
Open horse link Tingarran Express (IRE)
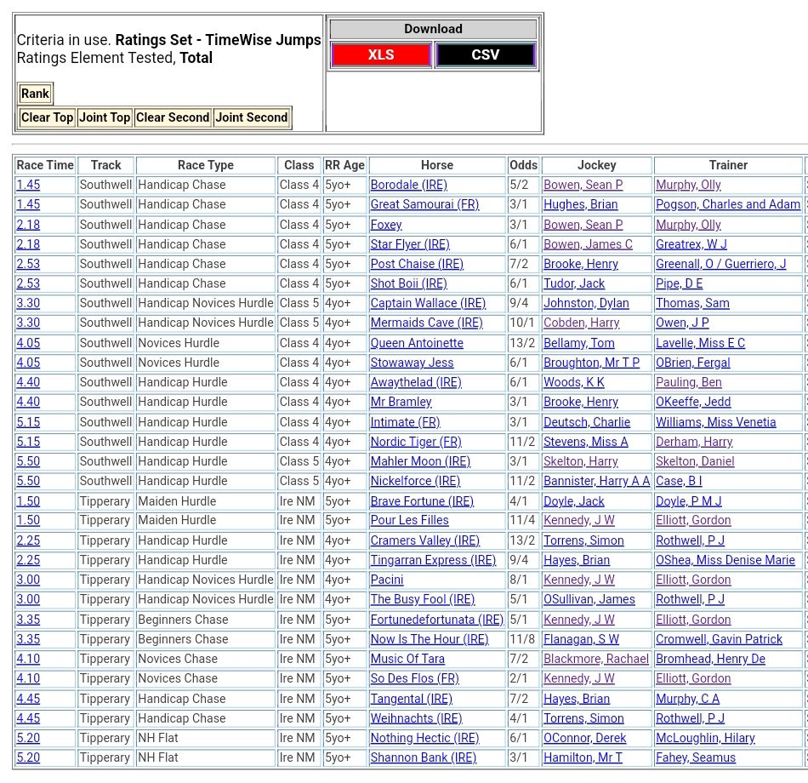tap(433, 560)
